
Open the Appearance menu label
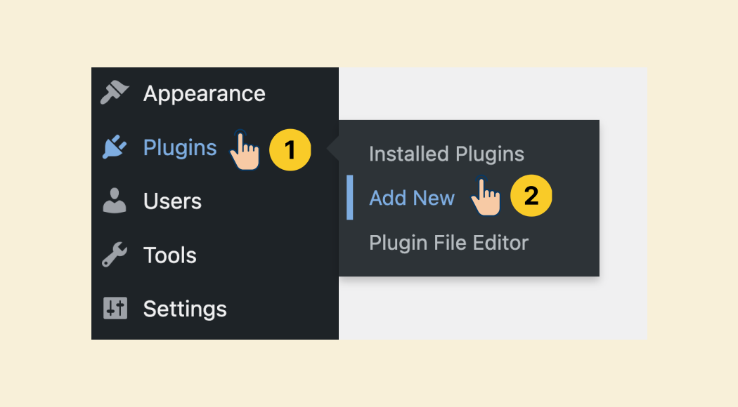205,93
